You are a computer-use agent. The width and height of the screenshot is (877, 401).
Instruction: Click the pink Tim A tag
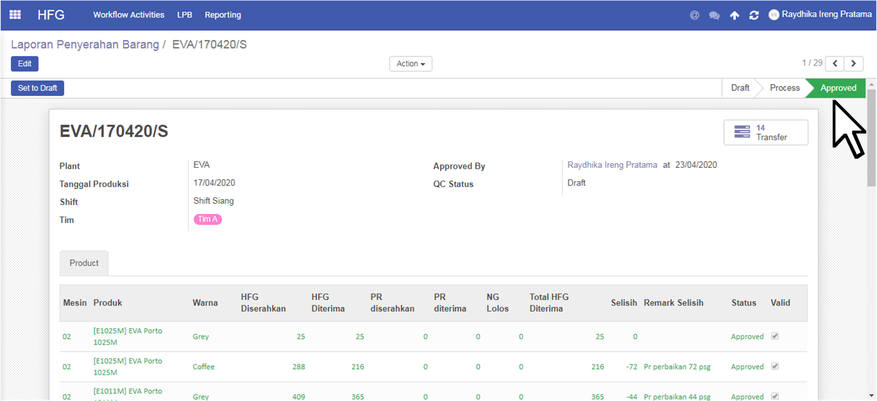(x=208, y=219)
